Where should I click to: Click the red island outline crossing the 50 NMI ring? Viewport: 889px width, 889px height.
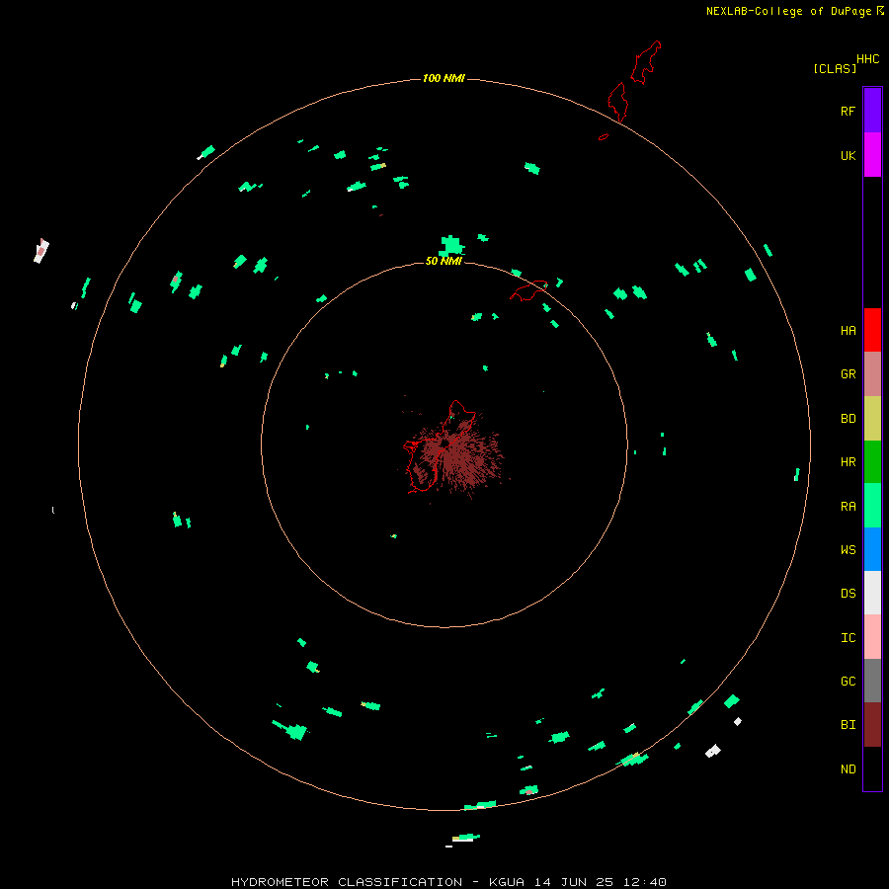[529, 290]
